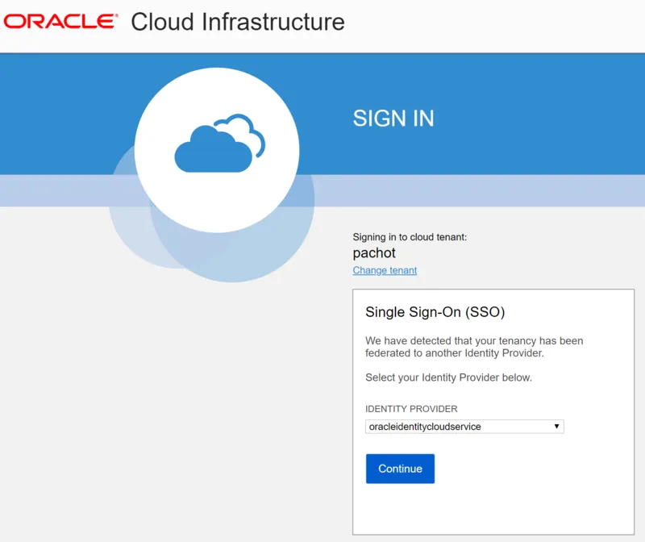This screenshot has width=645, height=542.
Task: Click the Oracle logo in header
Action: point(61,22)
